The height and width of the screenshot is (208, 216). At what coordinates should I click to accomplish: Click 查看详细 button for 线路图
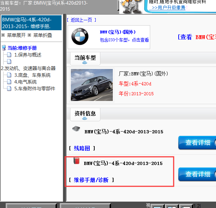[x=197, y=143]
